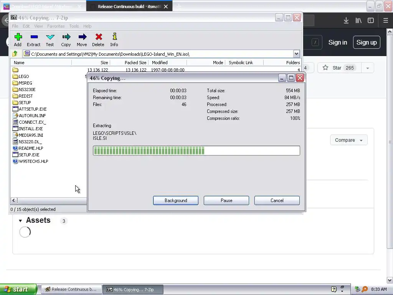Viewport: 393px width, 295px height.
Task: Click the copying progress bar
Action: pos(196,151)
